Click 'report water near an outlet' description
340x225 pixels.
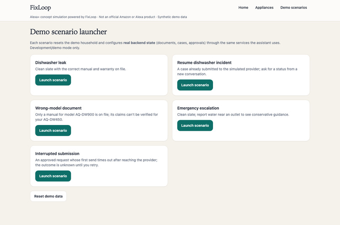point(233,114)
